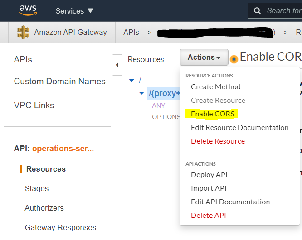Select the OPTIONS method
Image resolution: width=302 pixels, height=240 pixels.
click(x=166, y=117)
